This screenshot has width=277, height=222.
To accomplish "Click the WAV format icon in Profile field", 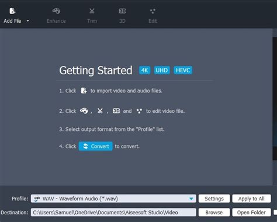I will [37, 199].
